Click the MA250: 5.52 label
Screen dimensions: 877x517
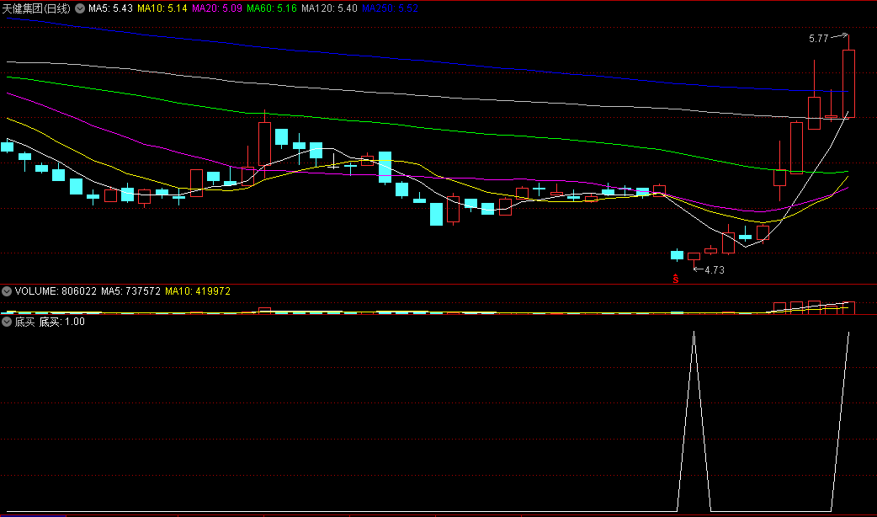click(x=390, y=8)
